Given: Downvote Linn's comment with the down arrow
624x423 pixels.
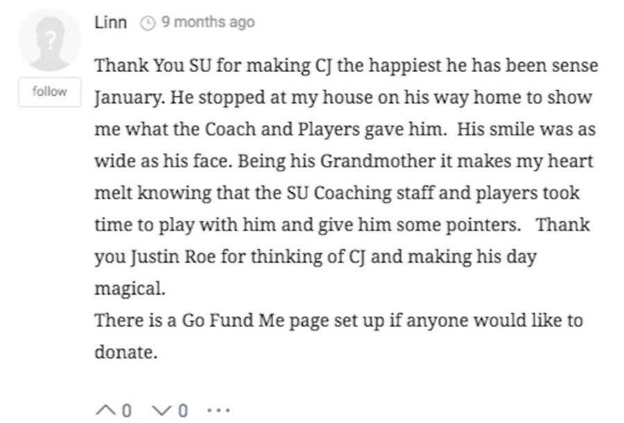Looking at the screenshot, I should (162, 411).
